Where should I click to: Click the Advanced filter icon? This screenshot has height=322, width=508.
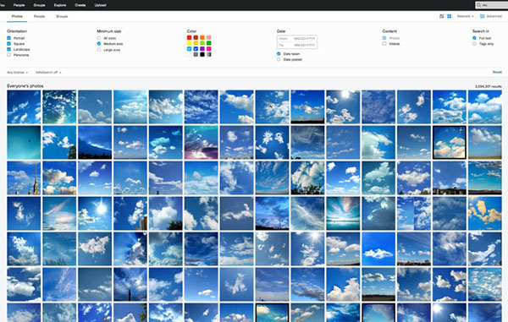[x=482, y=16]
